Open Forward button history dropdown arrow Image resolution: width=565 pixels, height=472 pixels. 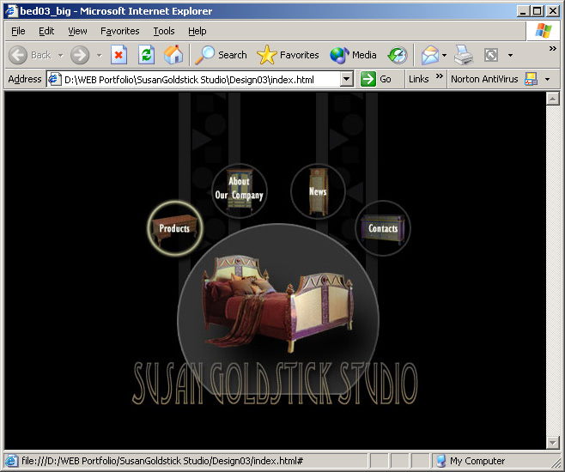[99, 56]
